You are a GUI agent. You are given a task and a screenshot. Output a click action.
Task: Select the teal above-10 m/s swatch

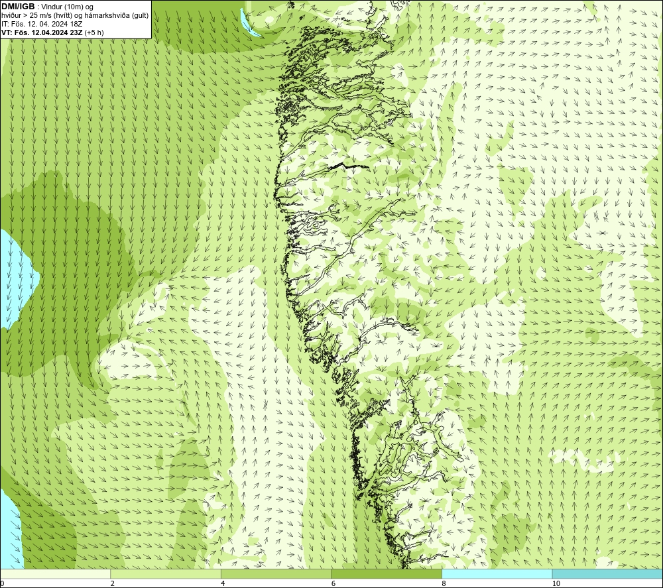click(607, 573)
